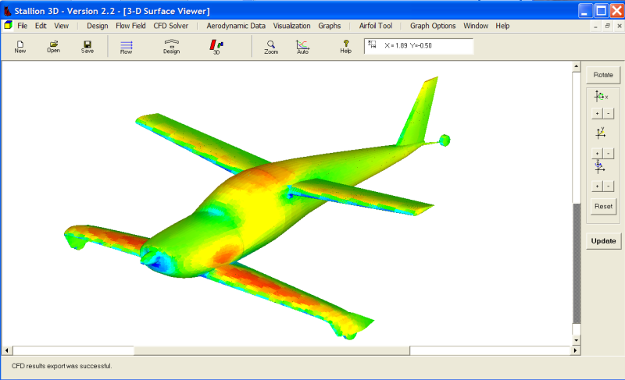Image resolution: width=625 pixels, height=380 pixels.
Task: Open the CFD Solver menu
Action: point(170,26)
